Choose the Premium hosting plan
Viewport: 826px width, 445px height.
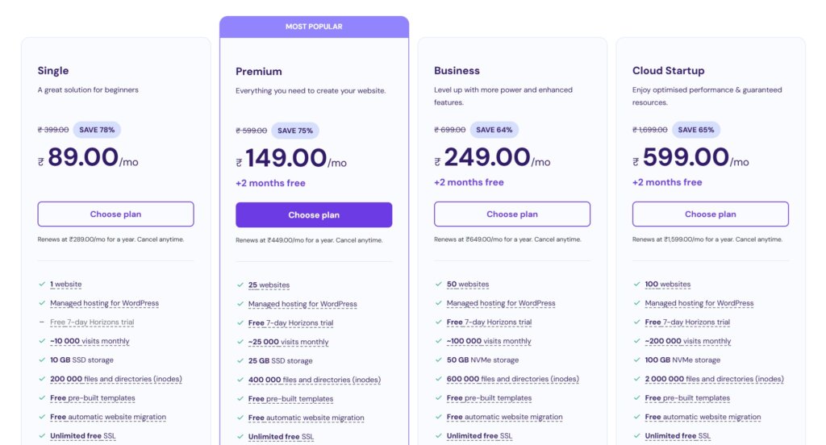coord(314,215)
